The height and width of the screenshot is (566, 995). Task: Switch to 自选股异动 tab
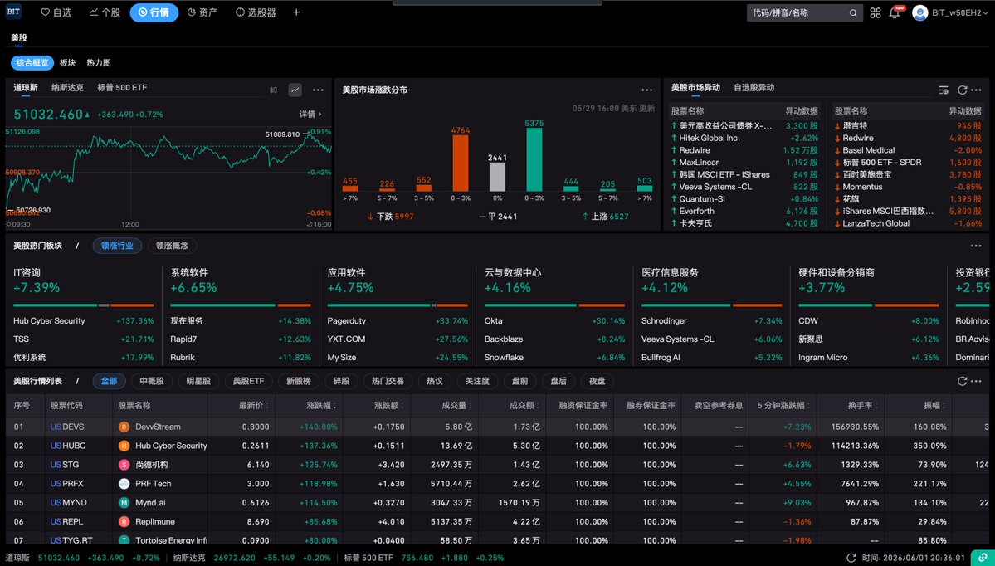point(754,88)
